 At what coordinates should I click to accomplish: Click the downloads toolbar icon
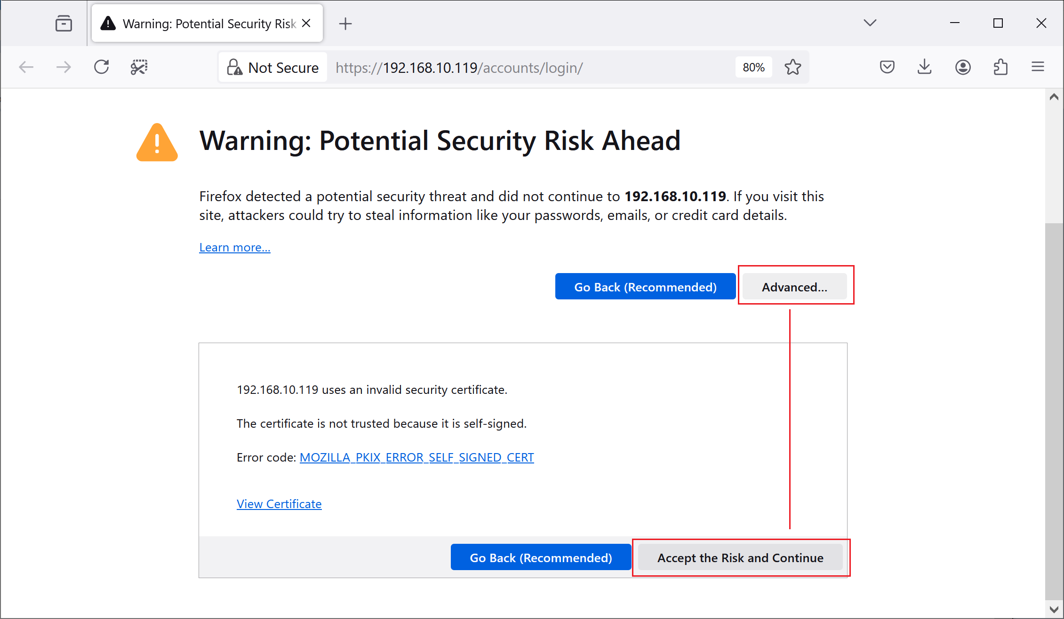[925, 67]
